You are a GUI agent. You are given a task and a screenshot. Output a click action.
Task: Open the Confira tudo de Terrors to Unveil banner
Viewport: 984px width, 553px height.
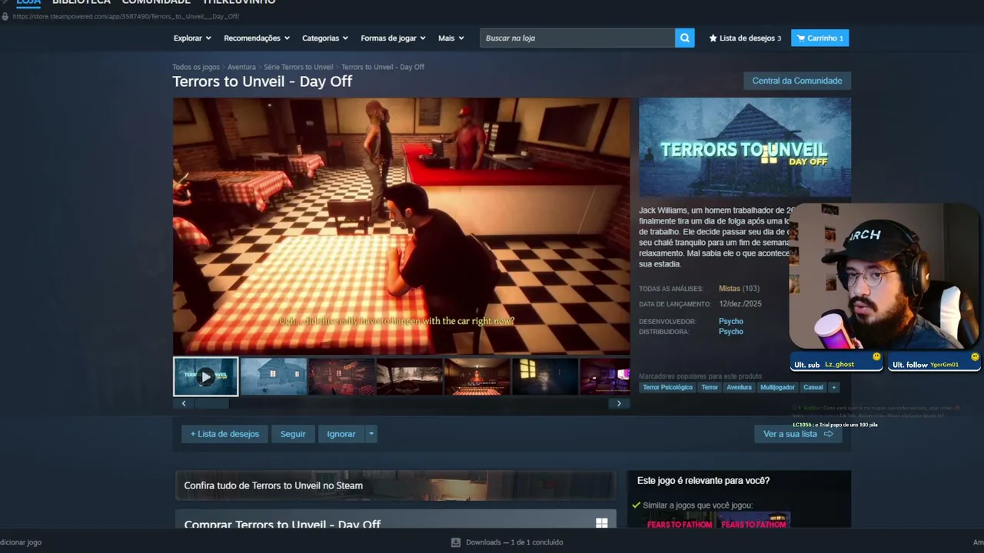point(396,485)
